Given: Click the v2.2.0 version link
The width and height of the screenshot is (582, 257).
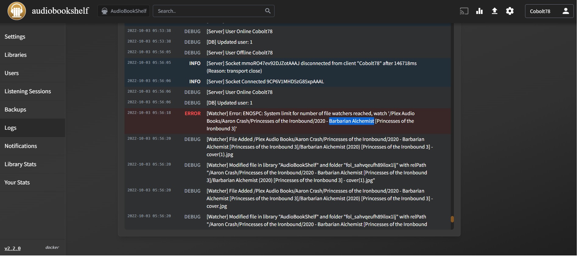Looking at the screenshot, I should (x=12, y=248).
